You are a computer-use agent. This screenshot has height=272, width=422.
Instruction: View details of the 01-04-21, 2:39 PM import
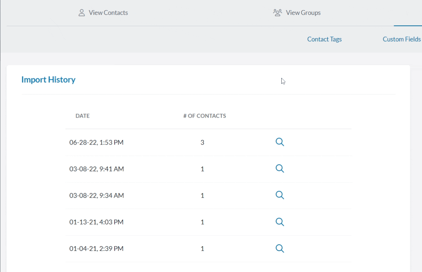click(280, 248)
